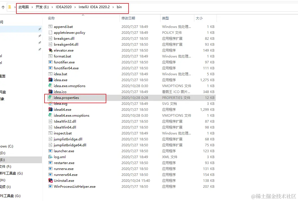298x201 pixels.
Task: Select the append.bat file icon
Action: click(x=50, y=26)
